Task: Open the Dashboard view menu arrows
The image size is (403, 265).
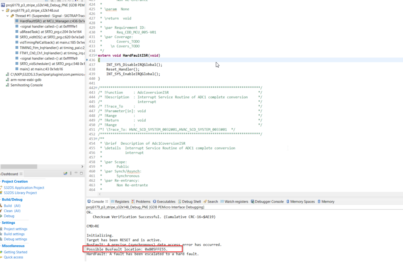Action: (x=71, y=173)
